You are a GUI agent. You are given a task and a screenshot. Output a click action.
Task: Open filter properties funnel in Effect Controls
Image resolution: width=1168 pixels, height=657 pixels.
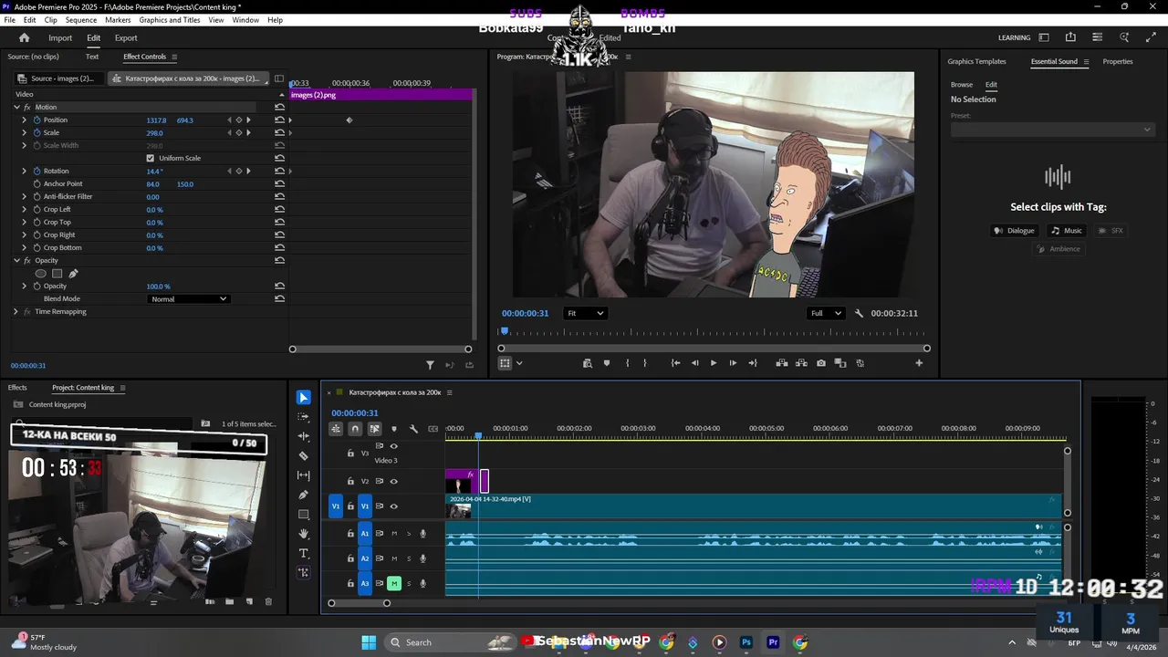click(431, 365)
